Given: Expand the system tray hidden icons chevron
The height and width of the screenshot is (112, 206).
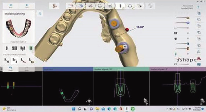Looking at the screenshot, I should point(167,109).
